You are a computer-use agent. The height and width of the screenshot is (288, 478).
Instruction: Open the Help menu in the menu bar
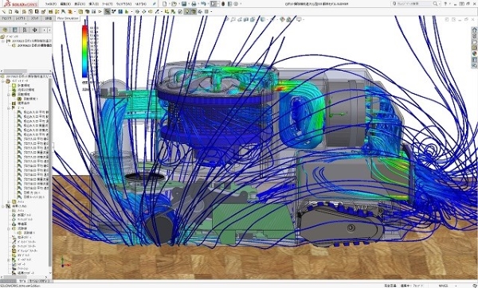point(140,4)
